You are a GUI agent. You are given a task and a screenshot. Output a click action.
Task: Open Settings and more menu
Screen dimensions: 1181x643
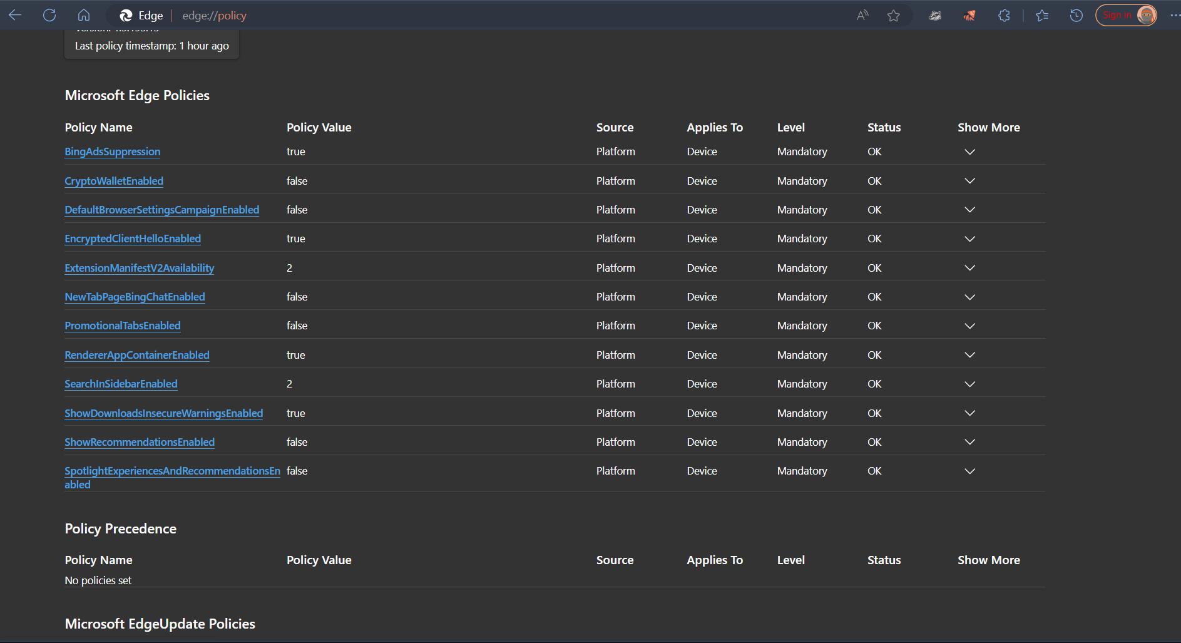[1174, 16]
